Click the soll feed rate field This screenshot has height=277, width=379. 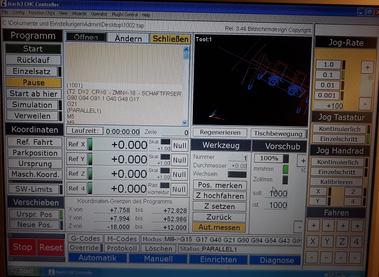(x=276, y=193)
